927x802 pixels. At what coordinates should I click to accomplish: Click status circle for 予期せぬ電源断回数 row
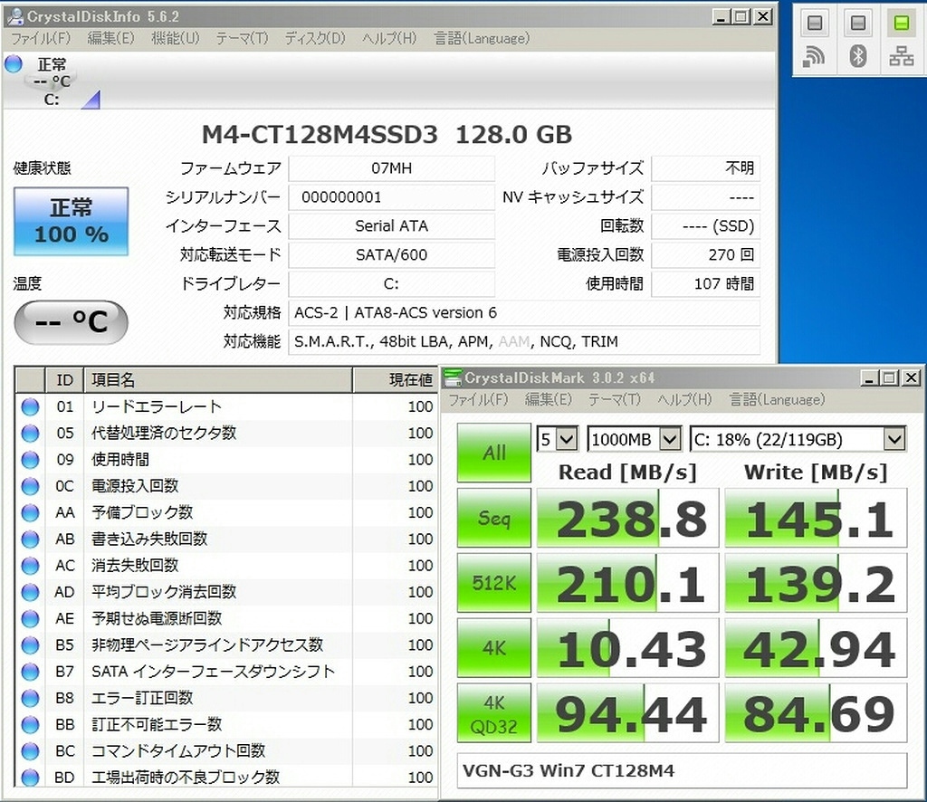tap(30, 619)
